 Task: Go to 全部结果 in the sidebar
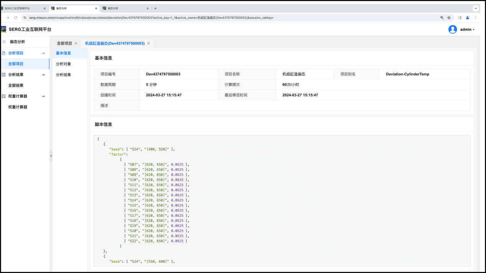click(x=16, y=86)
